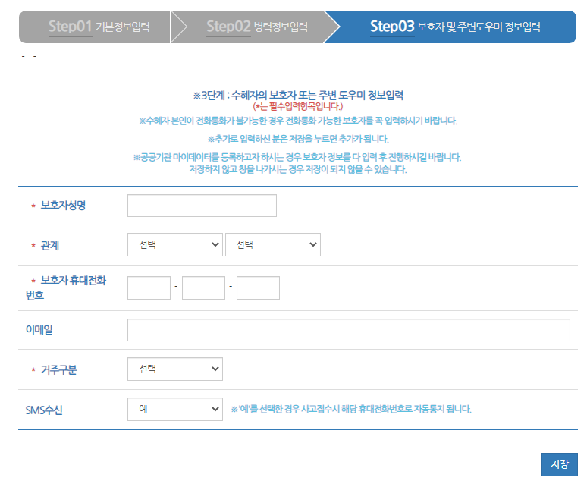Open the SMS수신 dropdown
This screenshot has width=587, height=481.
point(175,409)
